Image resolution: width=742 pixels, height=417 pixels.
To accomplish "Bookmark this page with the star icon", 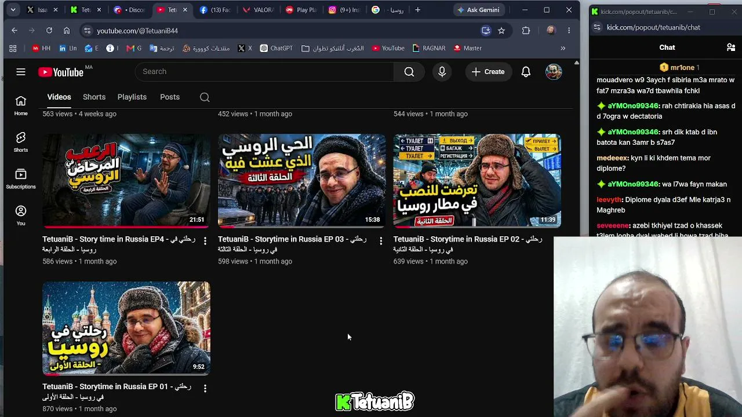I will click(x=501, y=31).
